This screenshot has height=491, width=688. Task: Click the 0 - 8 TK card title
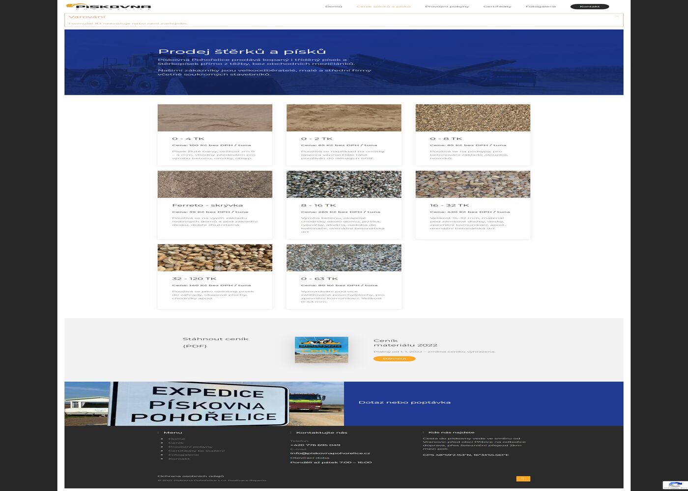tap(446, 138)
